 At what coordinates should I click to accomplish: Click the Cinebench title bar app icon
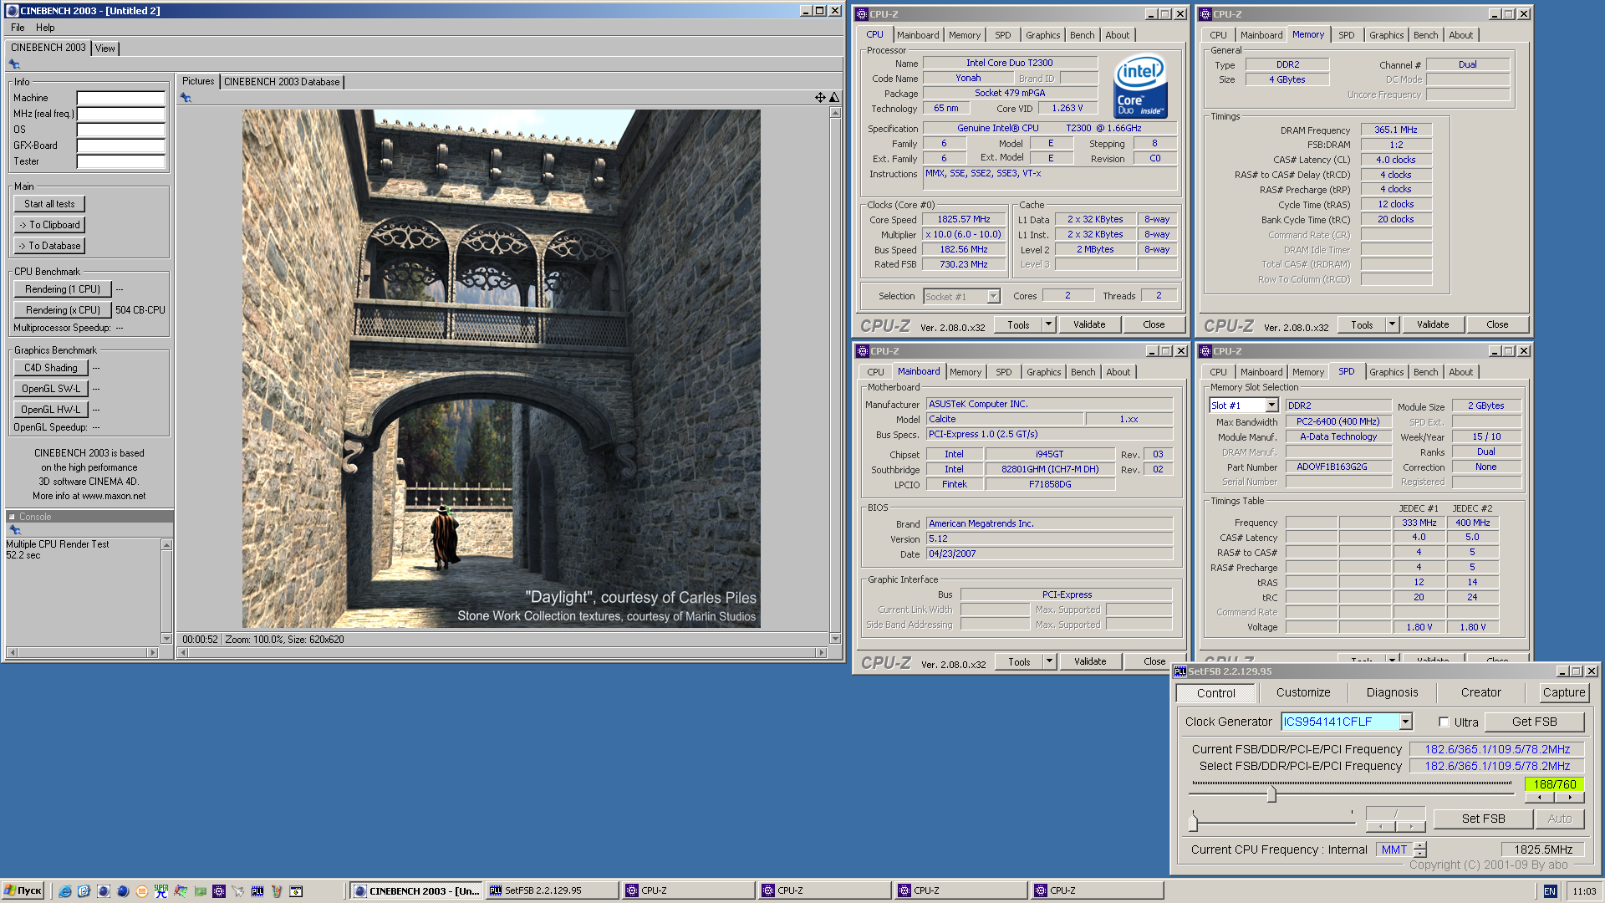pos(13,11)
